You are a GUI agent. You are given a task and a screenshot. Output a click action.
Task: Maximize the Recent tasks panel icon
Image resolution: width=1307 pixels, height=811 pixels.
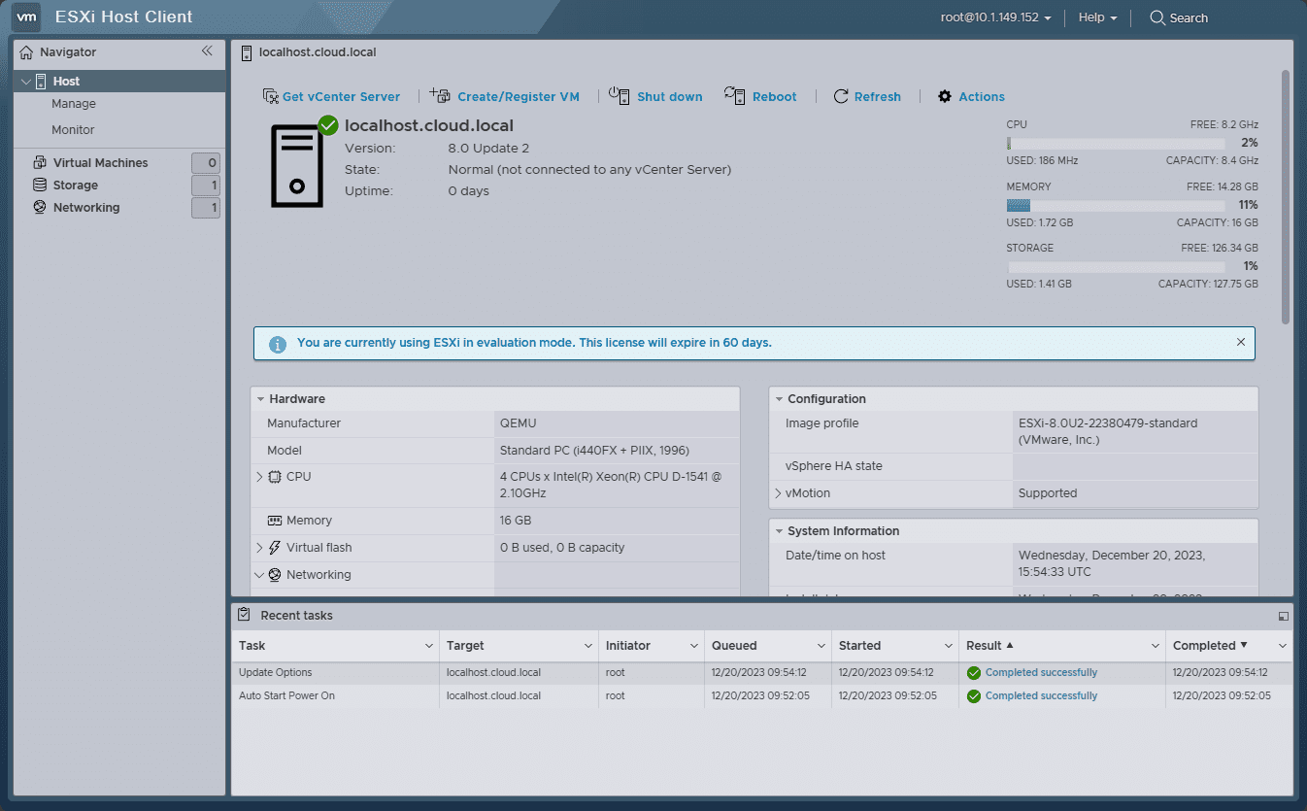[x=1283, y=616]
